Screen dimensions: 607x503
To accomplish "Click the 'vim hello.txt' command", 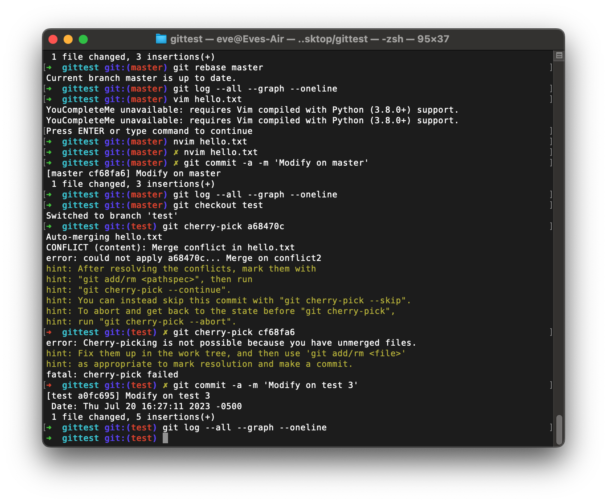I will (207, 99).
